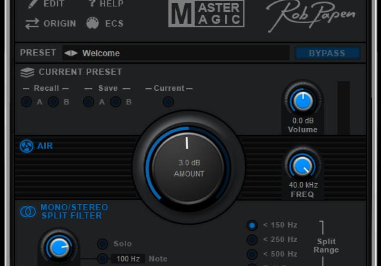Click the AIR section label
Image resolution: width=381 pixels, height=266 pixels.
click(x=45, y=146)
